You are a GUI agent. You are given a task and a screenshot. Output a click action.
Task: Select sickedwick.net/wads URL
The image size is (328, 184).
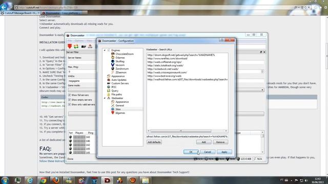(163, 69)
